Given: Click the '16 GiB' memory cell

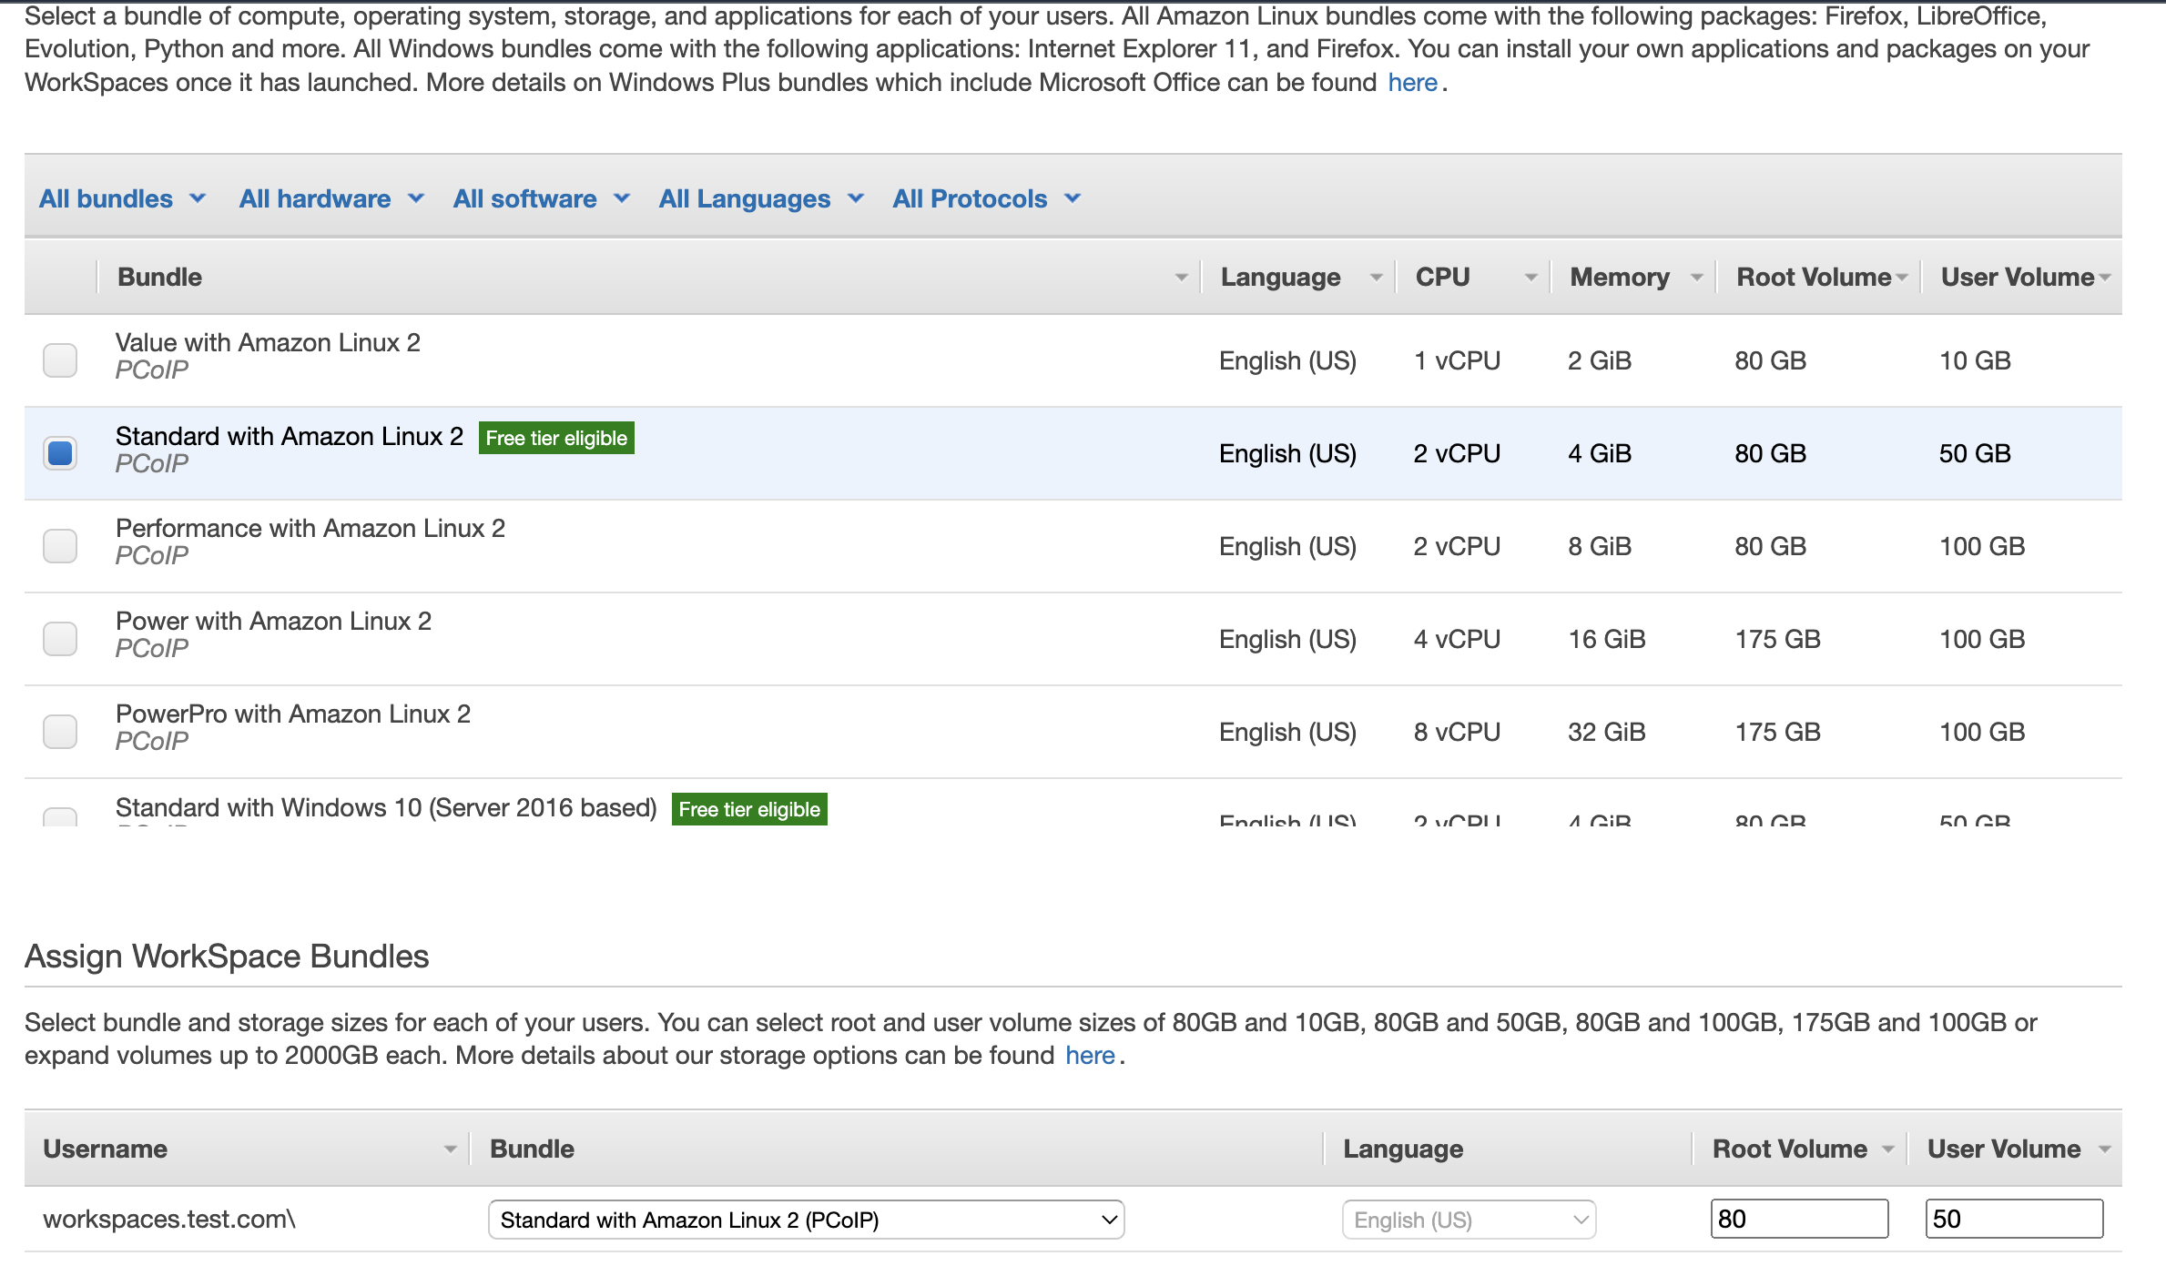Looking at the screenshot, I should click(1607, 639).
